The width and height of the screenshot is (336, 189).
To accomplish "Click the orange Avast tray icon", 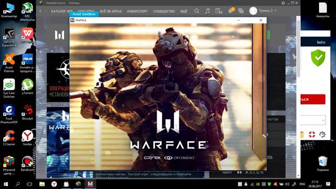I will [x=276, y=184].
